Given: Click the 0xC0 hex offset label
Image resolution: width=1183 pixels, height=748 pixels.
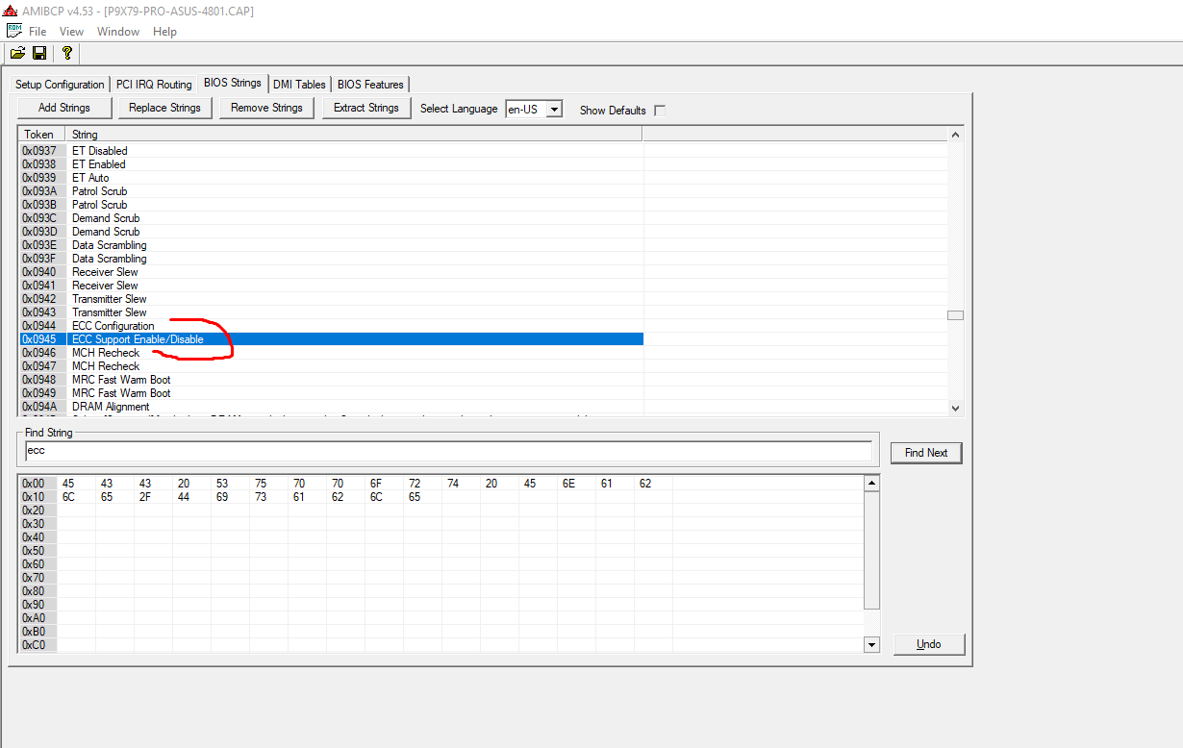Looking at the screenshot, I should click(34, 645).
